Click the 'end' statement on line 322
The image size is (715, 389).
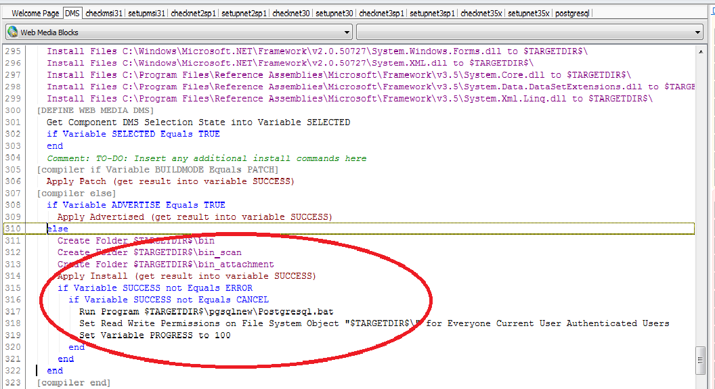pos(55,371)
